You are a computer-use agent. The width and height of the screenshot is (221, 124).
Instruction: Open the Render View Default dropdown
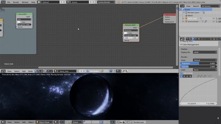(205, 60)
